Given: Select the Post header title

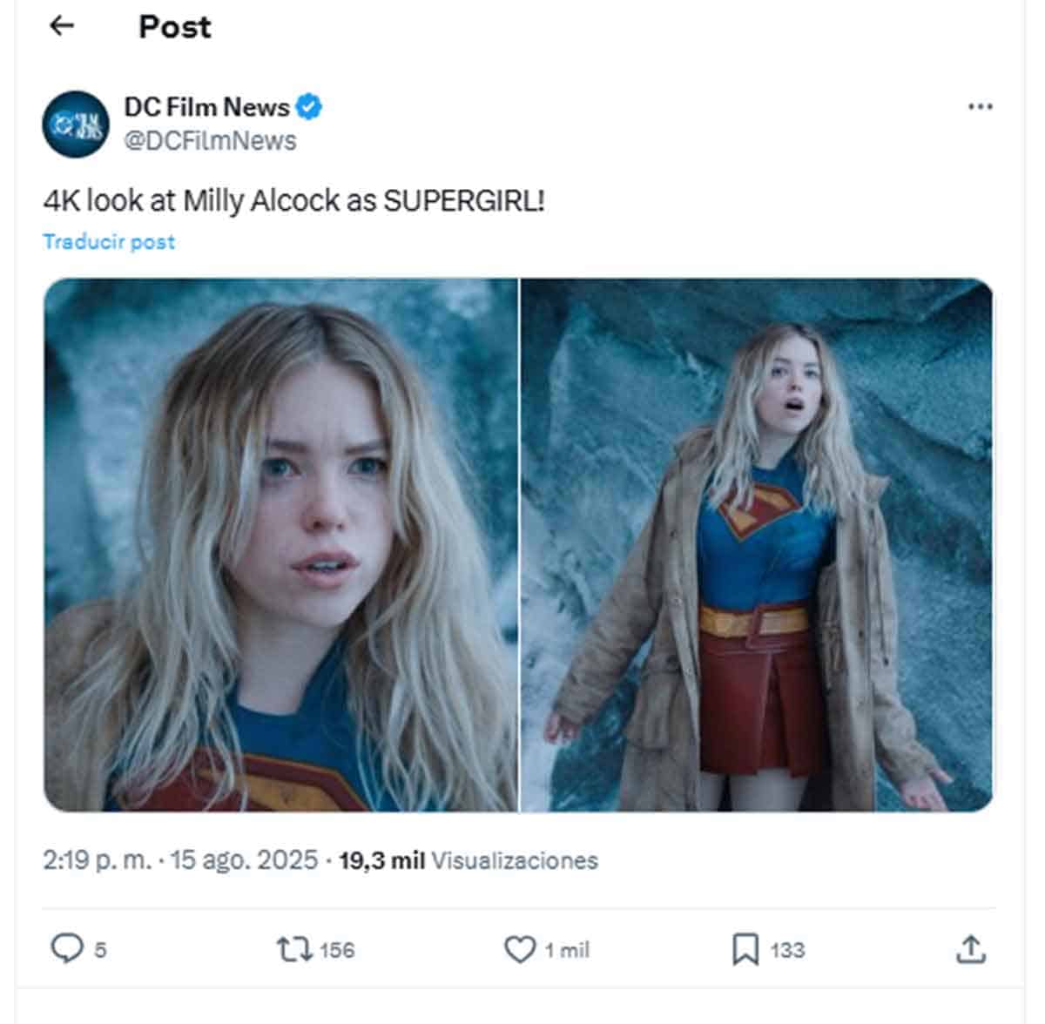Looking at the screenshot, I should (174, 26).
